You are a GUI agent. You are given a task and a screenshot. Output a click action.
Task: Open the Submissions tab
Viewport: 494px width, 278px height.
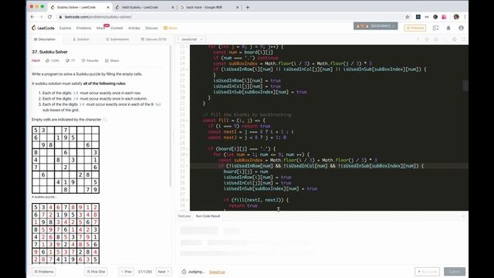click(x=117, y=39)
